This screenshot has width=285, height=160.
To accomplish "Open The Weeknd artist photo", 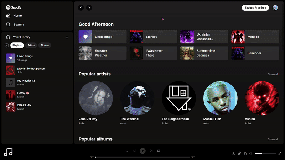I will pyautogui.click(x=137, y=98).
